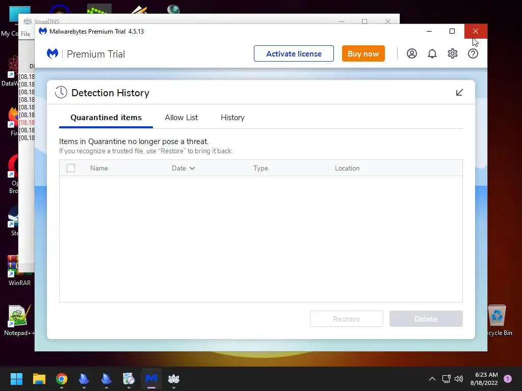Click the Location column header

click(347, 168)
